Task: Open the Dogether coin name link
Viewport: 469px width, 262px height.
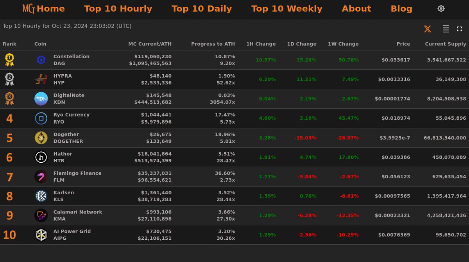Action: 66,135
